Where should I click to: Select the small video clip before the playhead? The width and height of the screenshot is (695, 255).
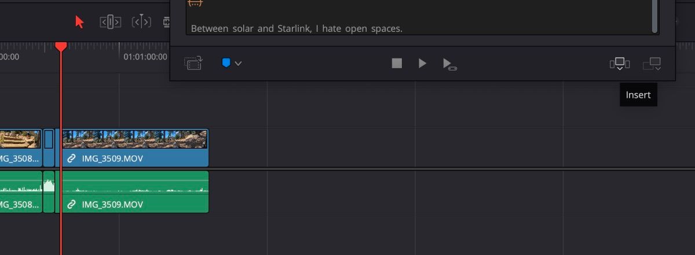point(49,147)
